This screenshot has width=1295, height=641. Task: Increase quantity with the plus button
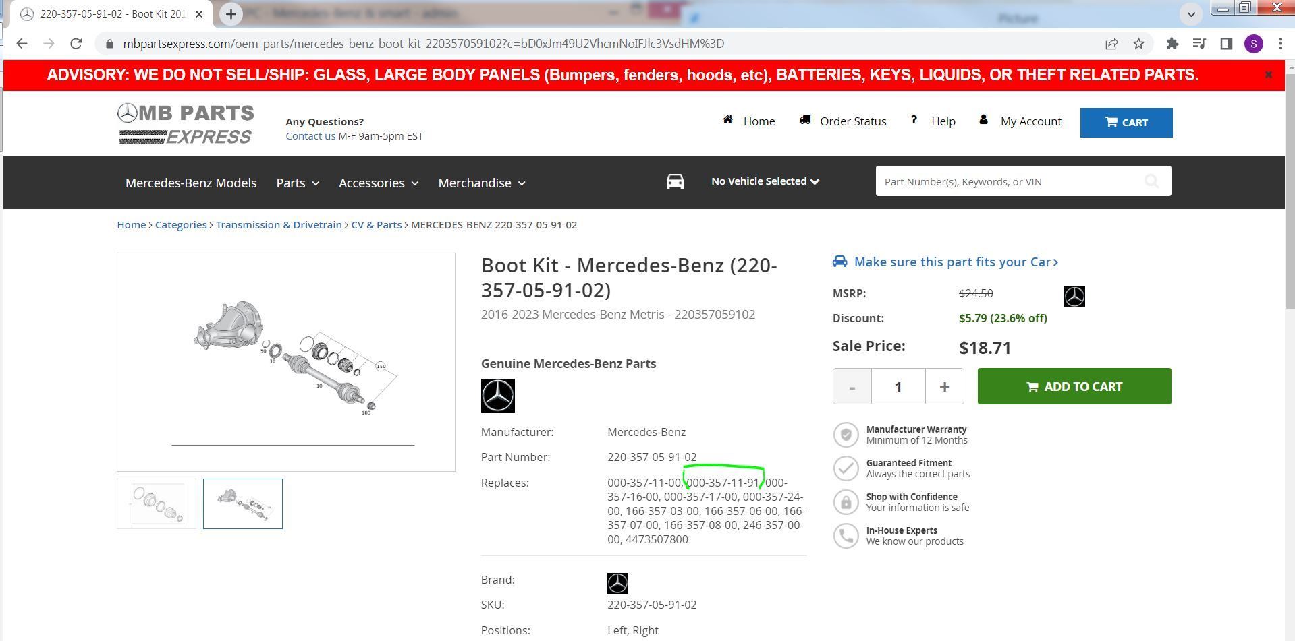click(x=944, y=387)
